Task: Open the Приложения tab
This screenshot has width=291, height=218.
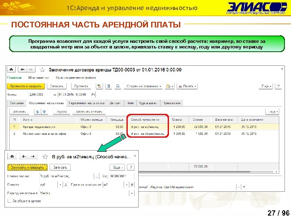Action: click(x=171, y=103)
